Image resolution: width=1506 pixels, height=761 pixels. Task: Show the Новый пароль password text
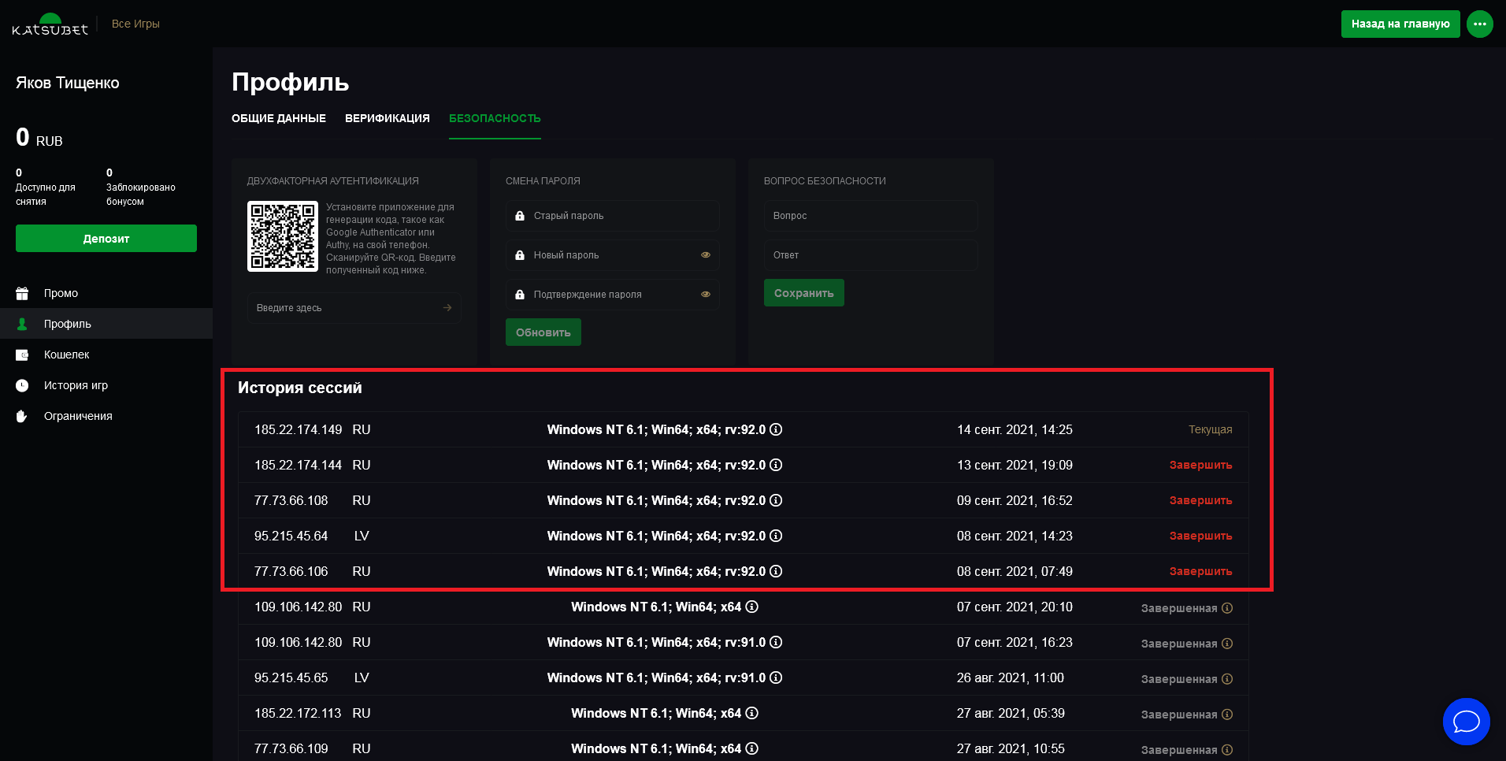(706, 255)
